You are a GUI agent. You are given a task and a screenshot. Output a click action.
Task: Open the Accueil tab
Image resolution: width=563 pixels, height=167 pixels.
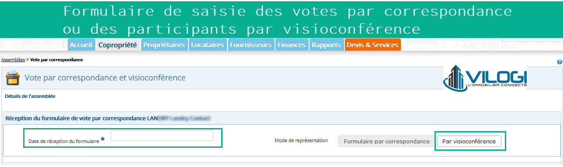[81, 45]
